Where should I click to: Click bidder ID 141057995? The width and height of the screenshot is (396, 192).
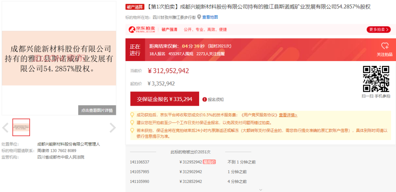[x=140, y=172]
